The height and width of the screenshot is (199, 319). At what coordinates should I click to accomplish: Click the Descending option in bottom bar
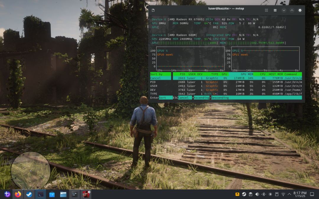pyautogui.click(x=220, y=98)
